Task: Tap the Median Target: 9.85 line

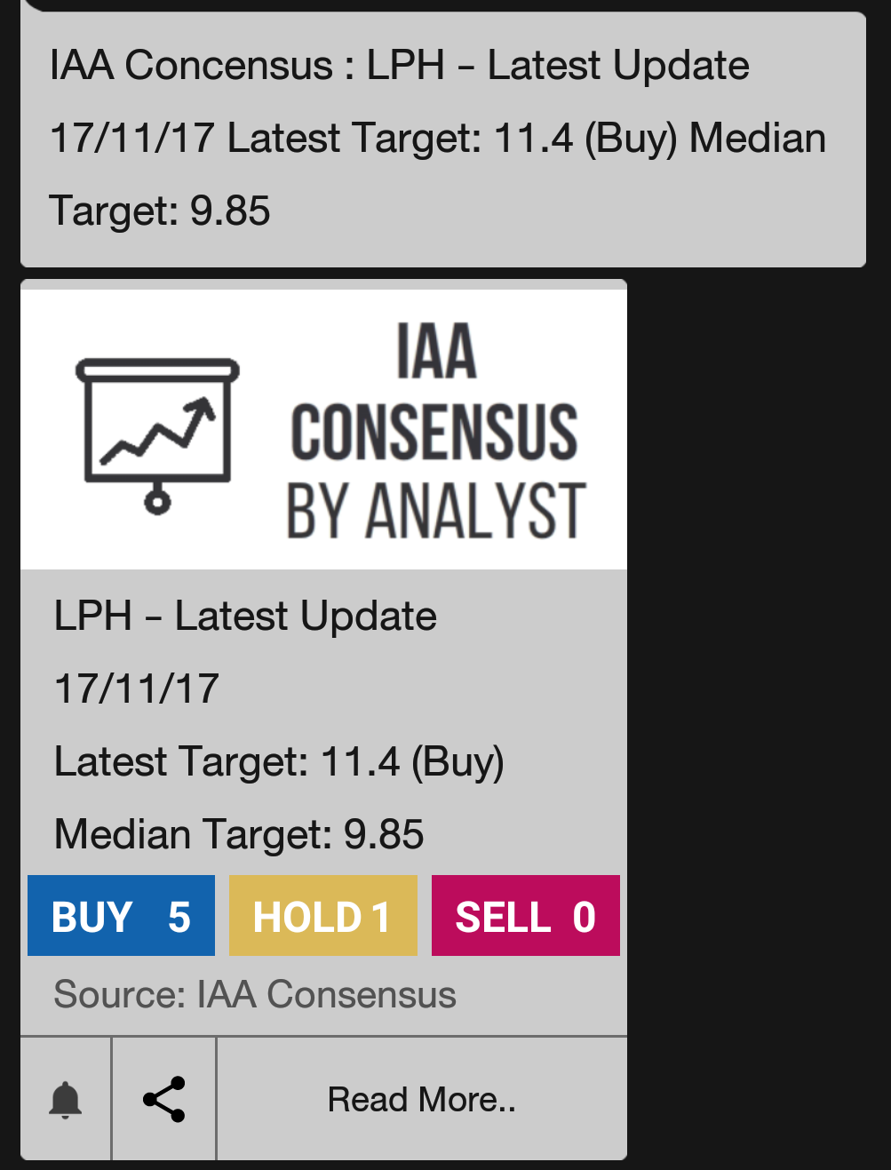Action: point(239,834)
